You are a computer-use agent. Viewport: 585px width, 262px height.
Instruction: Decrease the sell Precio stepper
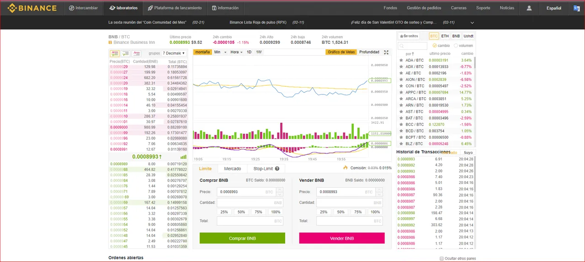379,194
